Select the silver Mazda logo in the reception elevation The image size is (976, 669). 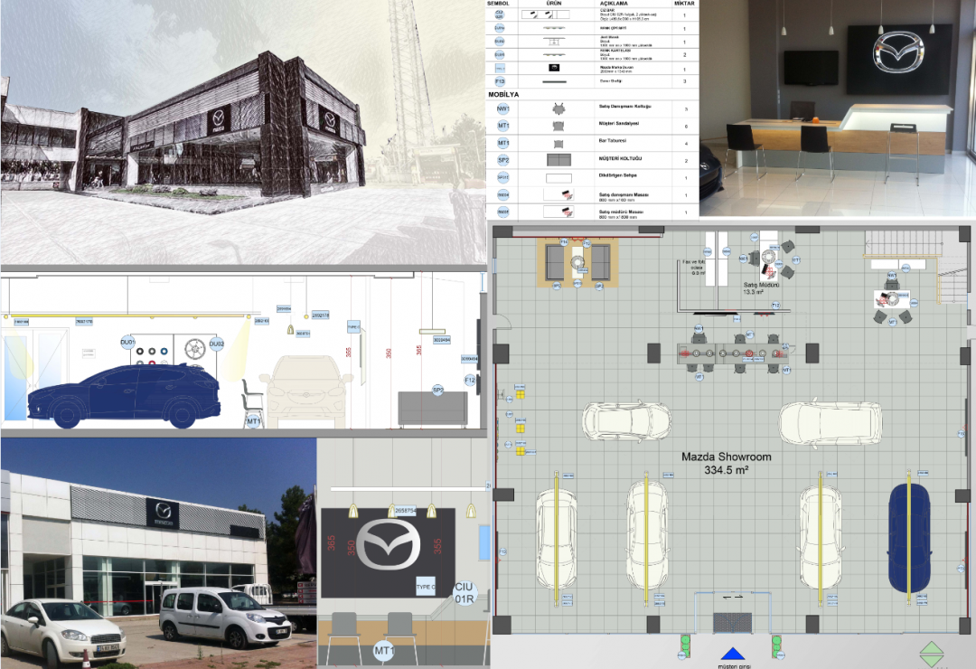(x=387, y=546)
